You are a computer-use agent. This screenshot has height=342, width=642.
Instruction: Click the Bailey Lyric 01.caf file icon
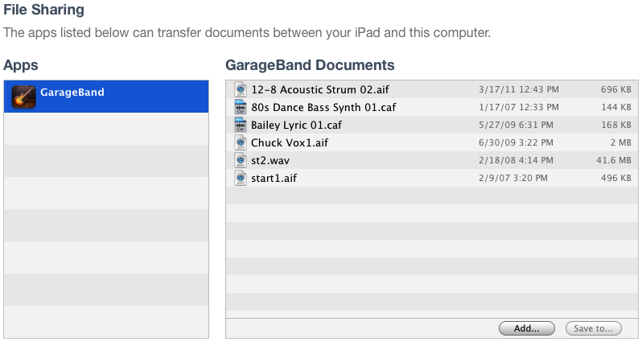[x=240, y=125]
